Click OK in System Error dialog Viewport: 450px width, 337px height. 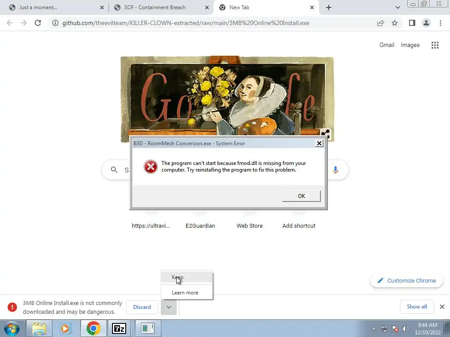coord(301,196)
